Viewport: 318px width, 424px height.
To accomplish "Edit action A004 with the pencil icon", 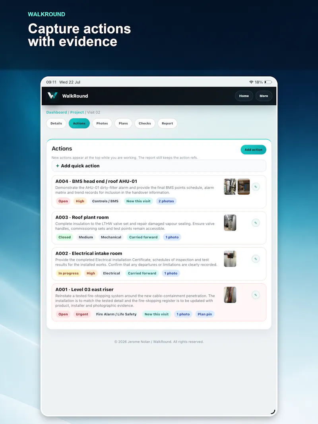I will (256, 187).
